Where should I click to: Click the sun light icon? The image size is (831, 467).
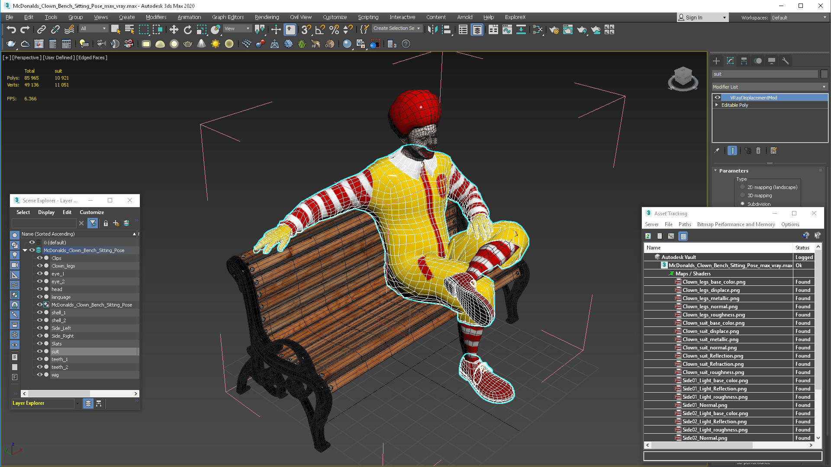point(215,44)
